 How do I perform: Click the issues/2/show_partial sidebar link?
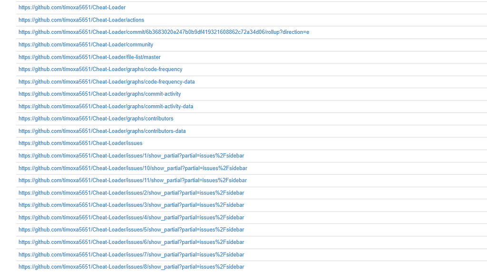pyautogui.click(x=131, y=192)
